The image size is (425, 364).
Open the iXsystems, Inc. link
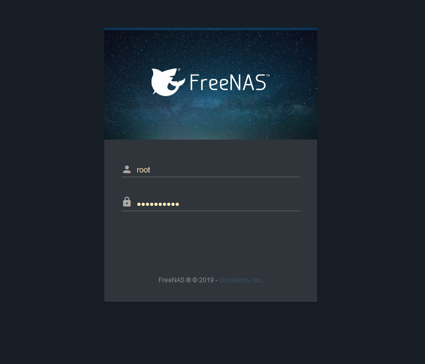point(240,280)
